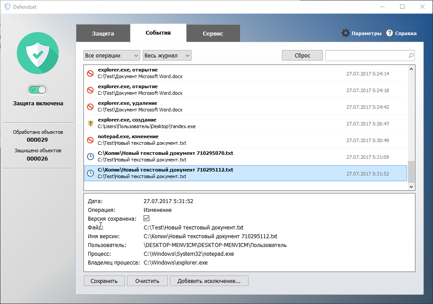This screenshot has height=304, width=433.
Task: Click warning shield icon for Yandex.exe event
Action: pyautogui.click(x=90, y=123)
